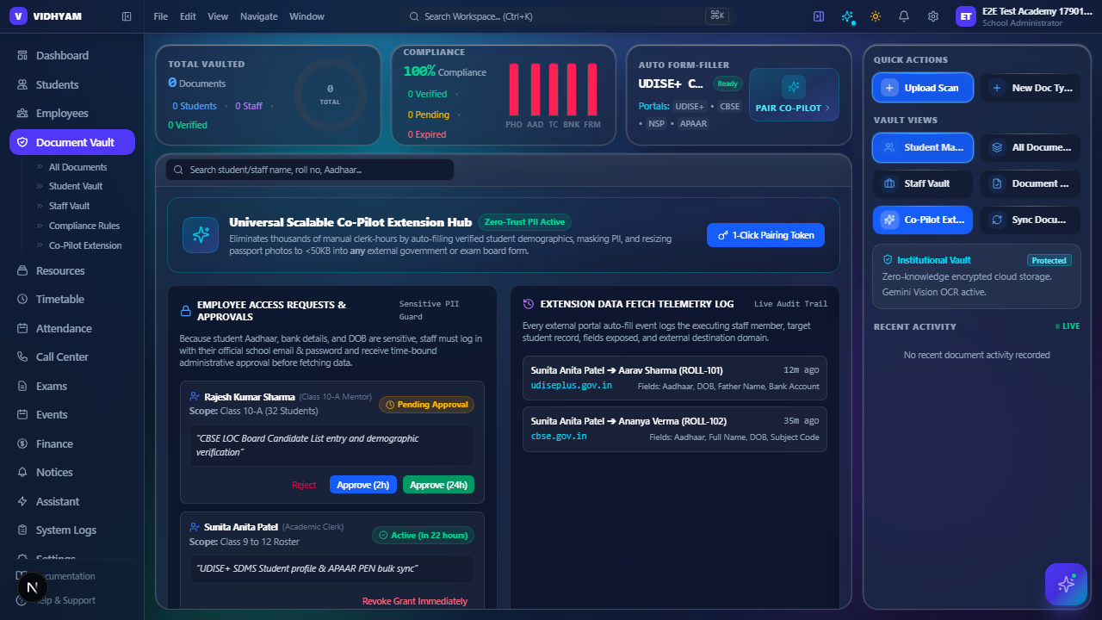1102x620 pixels.
Task: Open Finance section
Action: [x=72, y=443]
